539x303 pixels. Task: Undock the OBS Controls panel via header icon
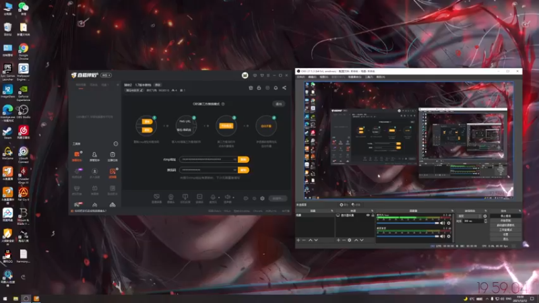(x=519, y=211)
